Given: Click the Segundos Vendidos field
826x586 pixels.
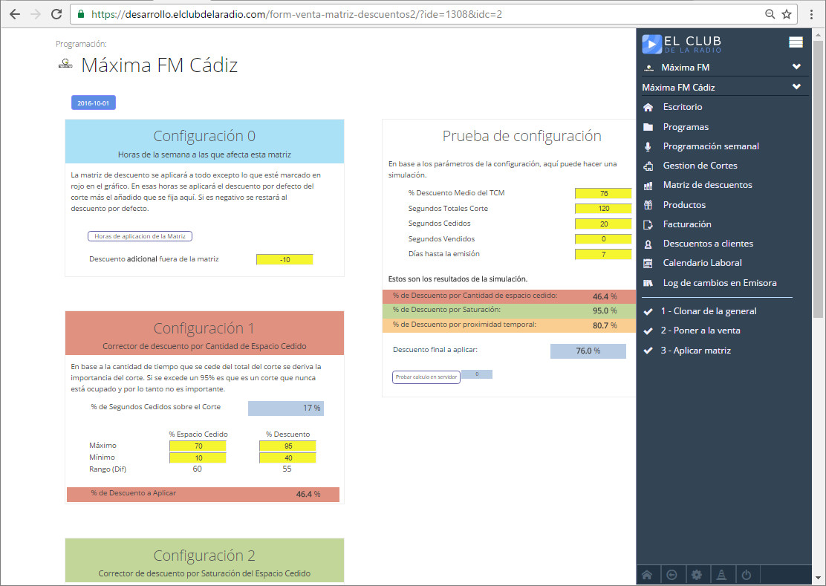Looking at the screenshot, I should pyautogui.click(x=603, y=239).
